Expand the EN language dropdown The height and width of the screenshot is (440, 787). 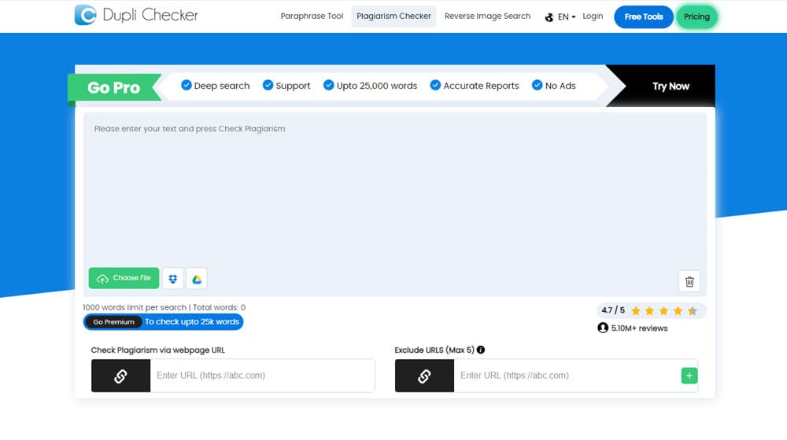(x=567, y=17)
